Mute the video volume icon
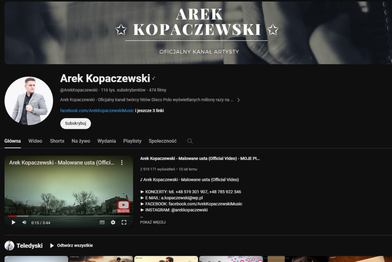Screen dimensions: 392x262 point(24,222)
